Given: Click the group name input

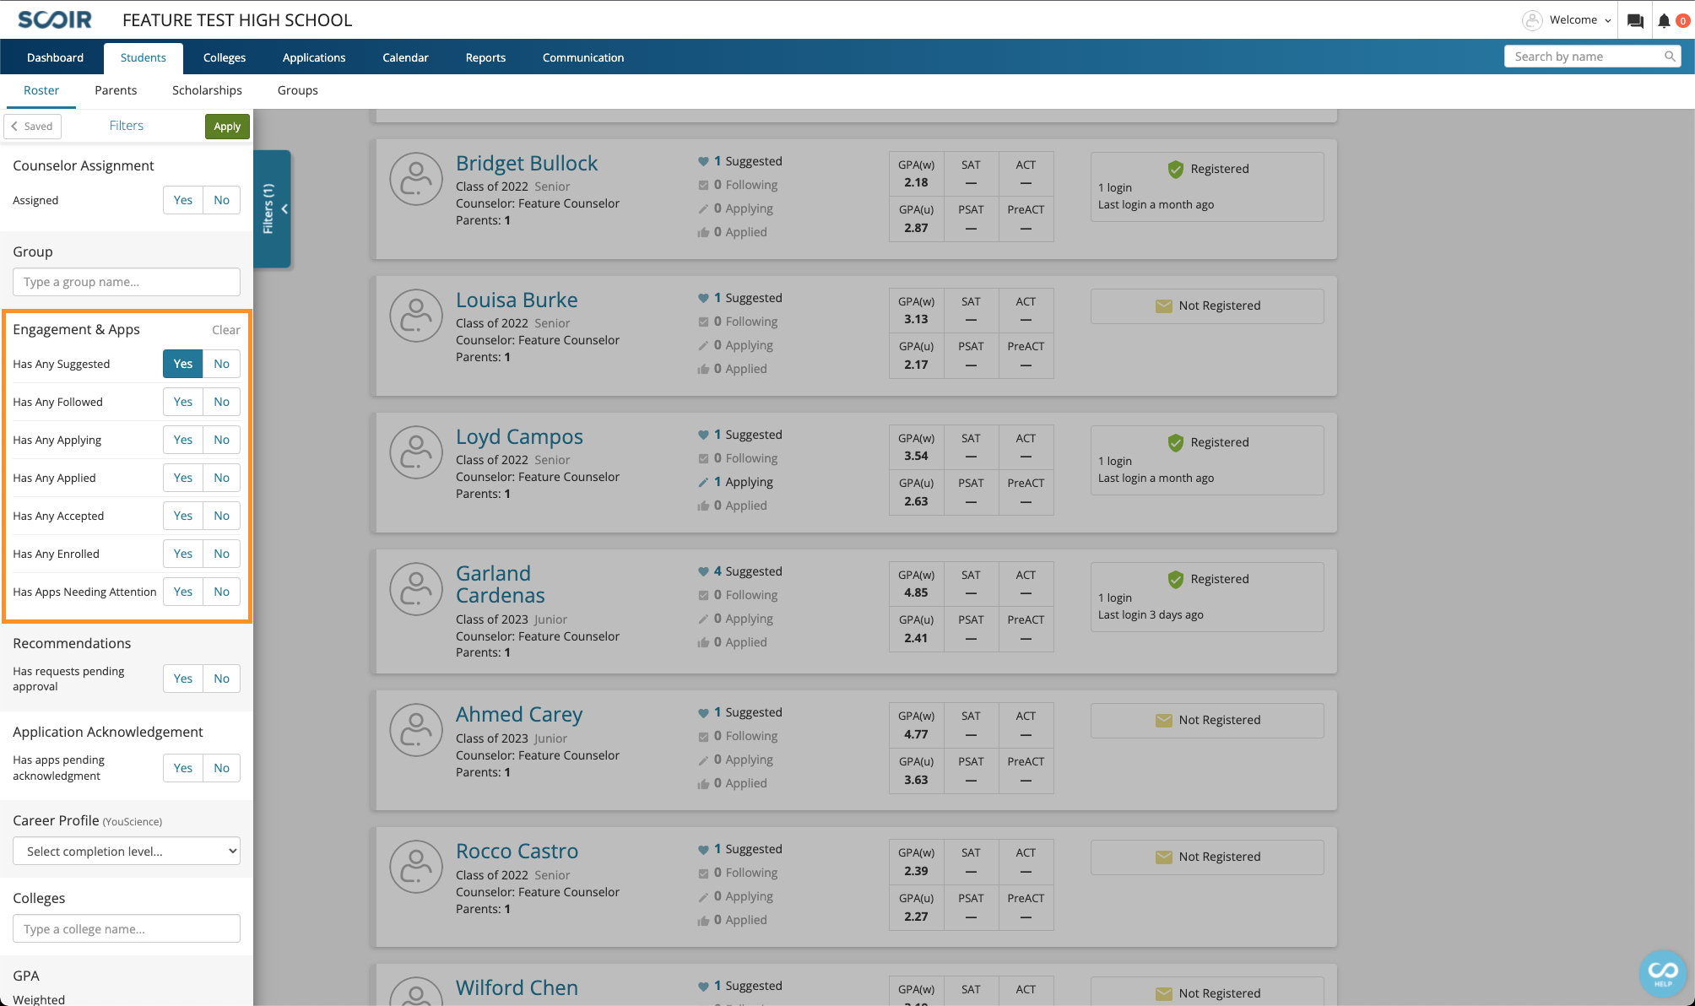Looking at the screenshot, I should point(127,282).
